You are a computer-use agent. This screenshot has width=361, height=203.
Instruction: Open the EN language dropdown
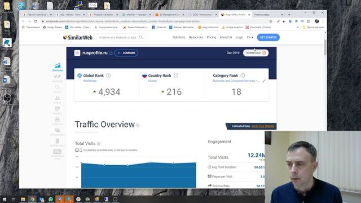click(x=250, y=37)
